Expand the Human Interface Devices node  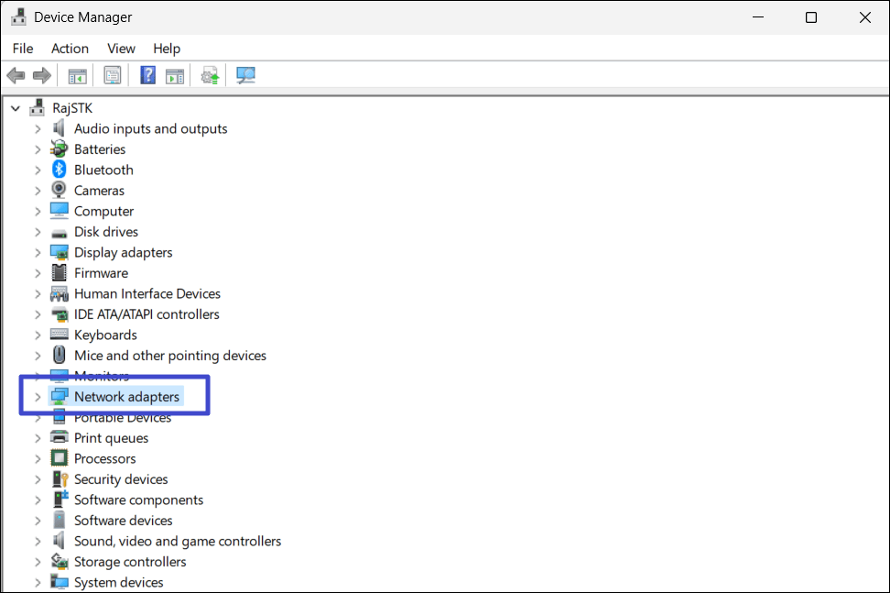tap(37, 293)
